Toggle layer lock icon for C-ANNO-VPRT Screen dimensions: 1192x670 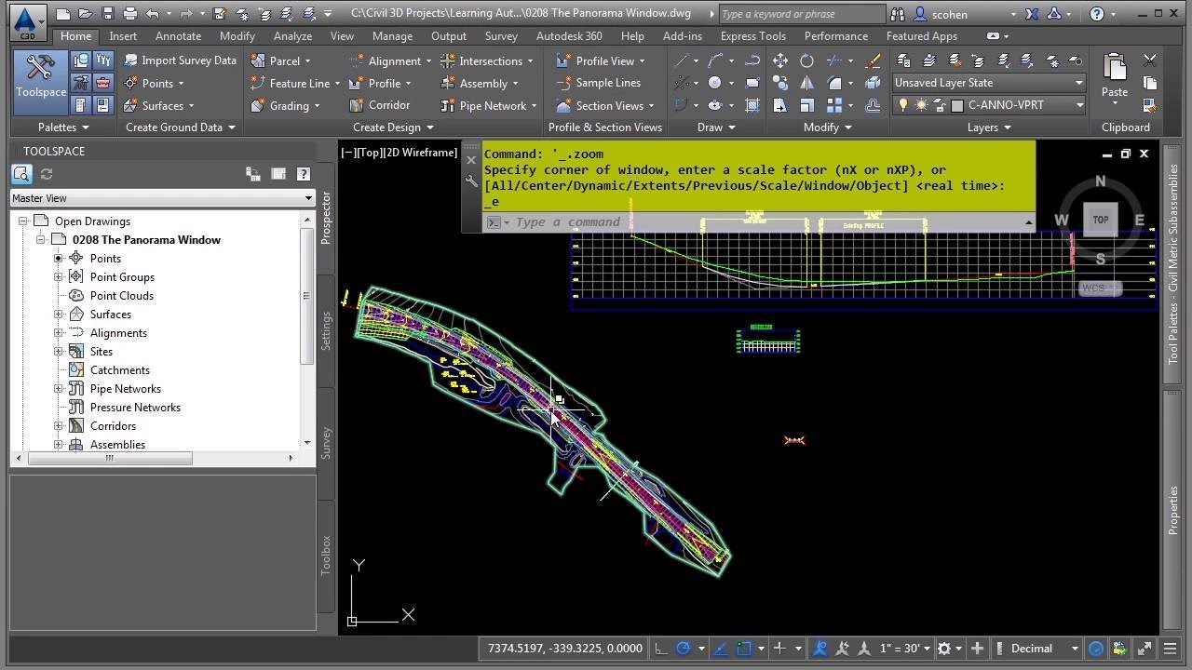coord(939,105)
